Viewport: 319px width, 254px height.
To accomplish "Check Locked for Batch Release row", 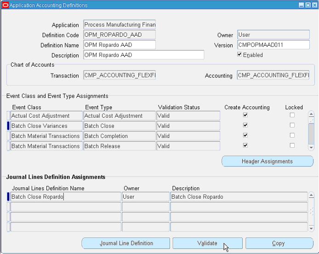I will 292,145.
